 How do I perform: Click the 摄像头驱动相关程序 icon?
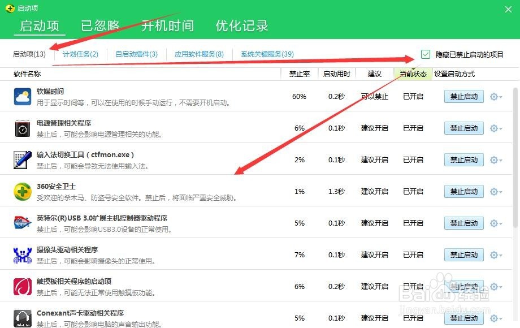[23, 255]
